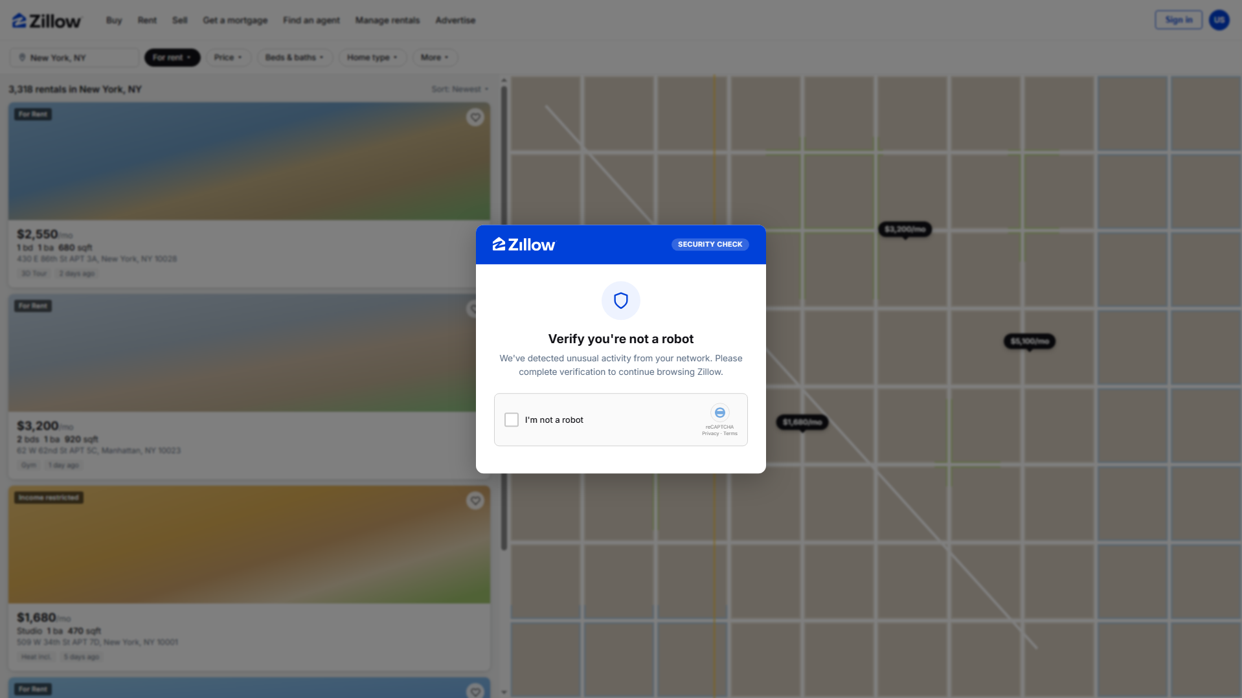Screen dimensions: 1242x698
Task: Click the shield icon in the dialog
Action: click(621, 300)
